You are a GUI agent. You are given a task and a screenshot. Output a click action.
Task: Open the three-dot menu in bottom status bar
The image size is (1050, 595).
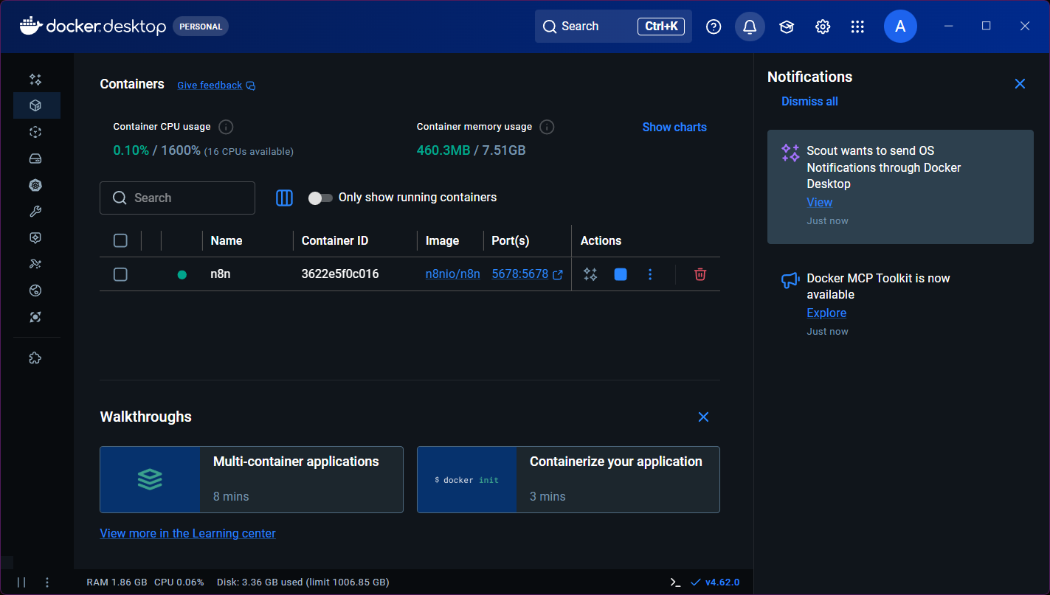pos(47,582)
